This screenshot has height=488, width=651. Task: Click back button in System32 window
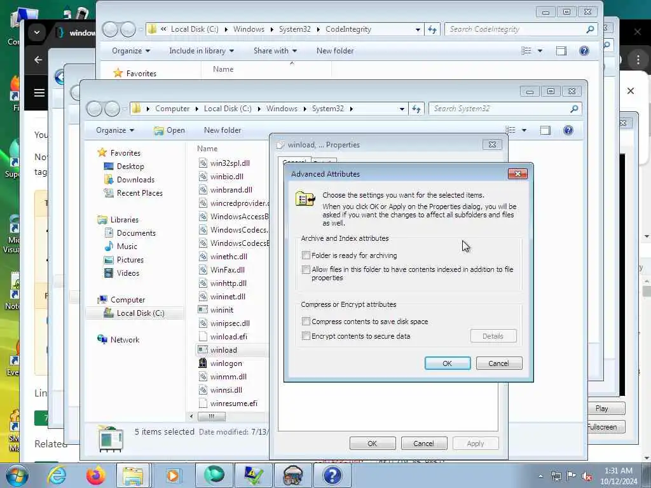(x=95, y=109)
